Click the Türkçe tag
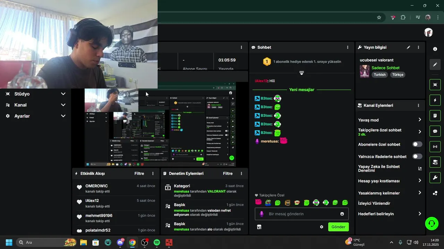Image resolution: width=444 pixels, height=249 pixels. pos(398,75)
